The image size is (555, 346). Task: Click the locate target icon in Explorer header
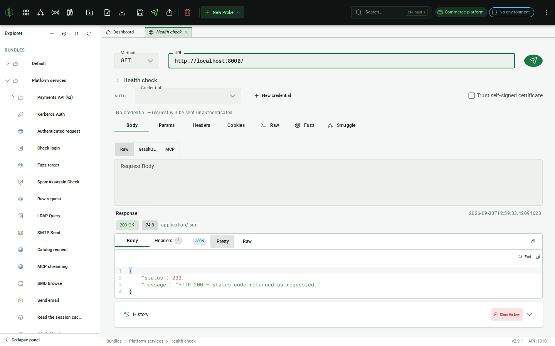[64, 33]
